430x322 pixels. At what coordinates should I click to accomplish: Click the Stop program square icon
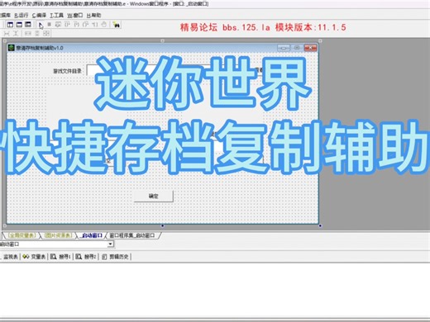coord(50,25)
